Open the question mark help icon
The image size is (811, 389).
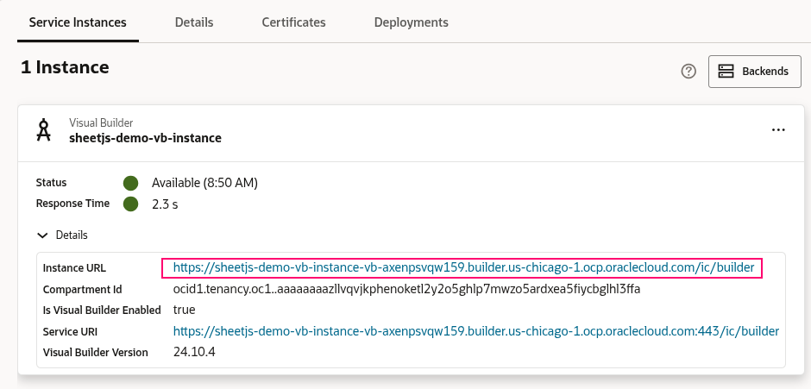tap(688, 72)
